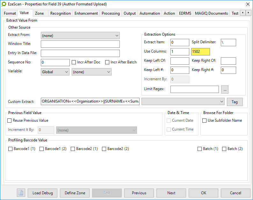Click the Define Zone button

75,193
